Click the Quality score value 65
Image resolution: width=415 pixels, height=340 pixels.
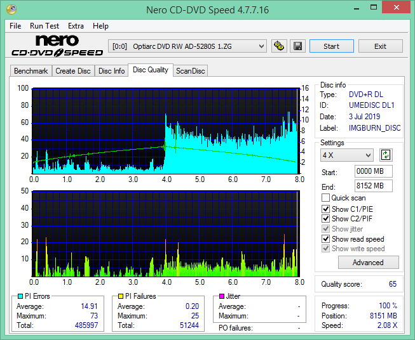393,284
